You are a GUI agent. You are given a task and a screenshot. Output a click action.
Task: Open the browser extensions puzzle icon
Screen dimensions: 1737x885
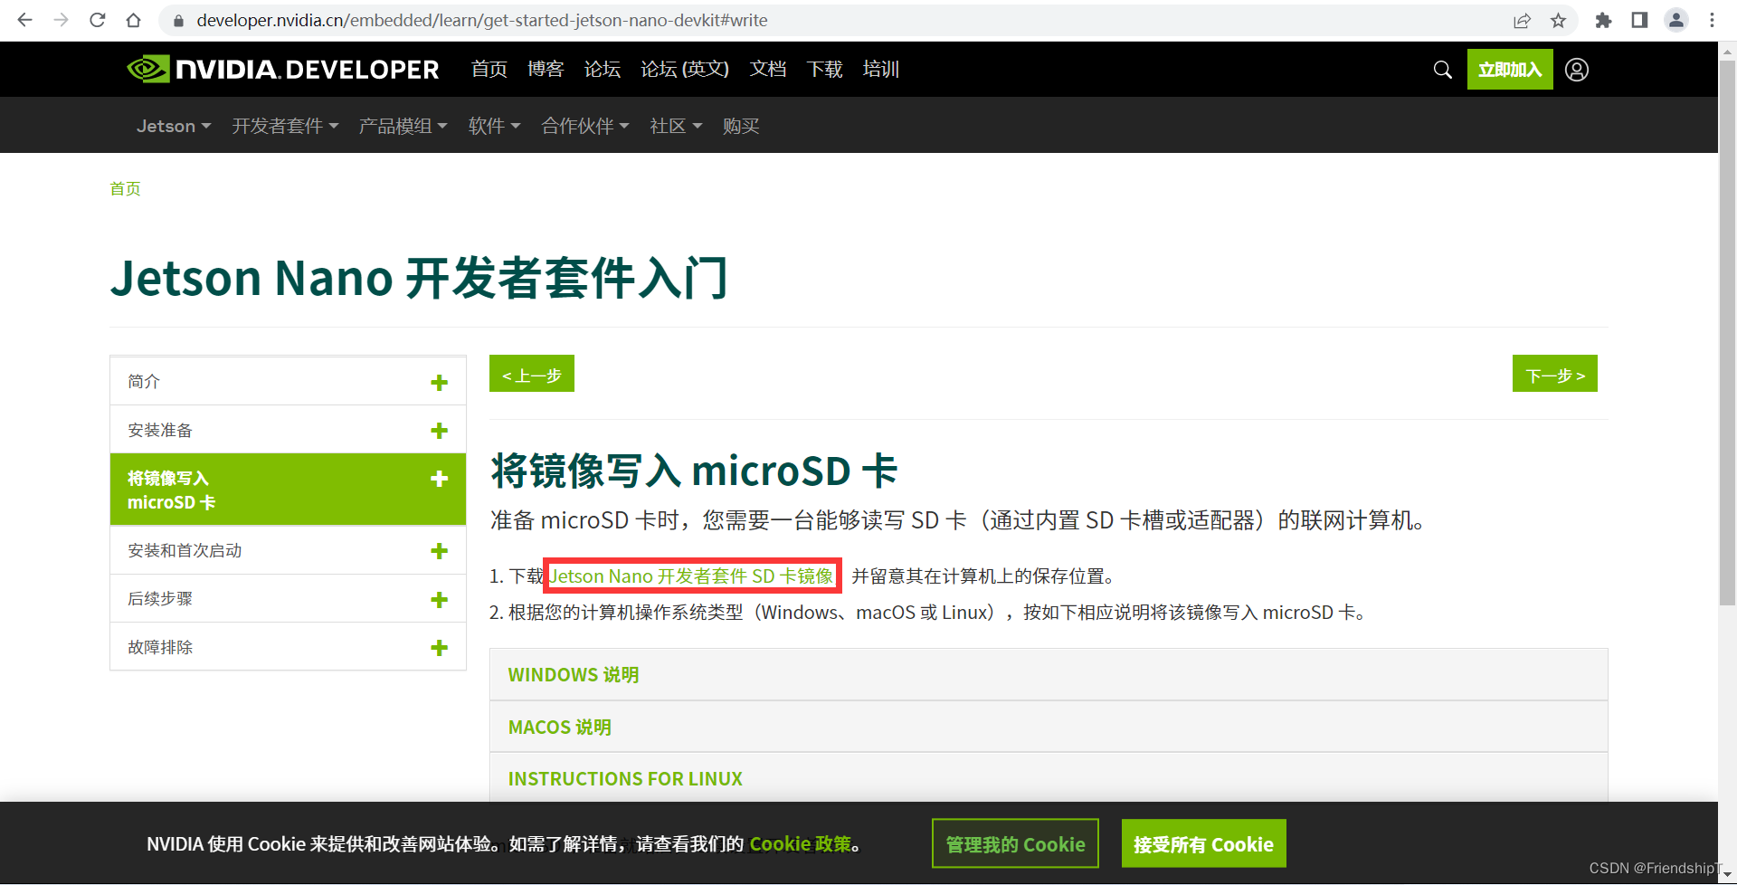(1603, 20)
